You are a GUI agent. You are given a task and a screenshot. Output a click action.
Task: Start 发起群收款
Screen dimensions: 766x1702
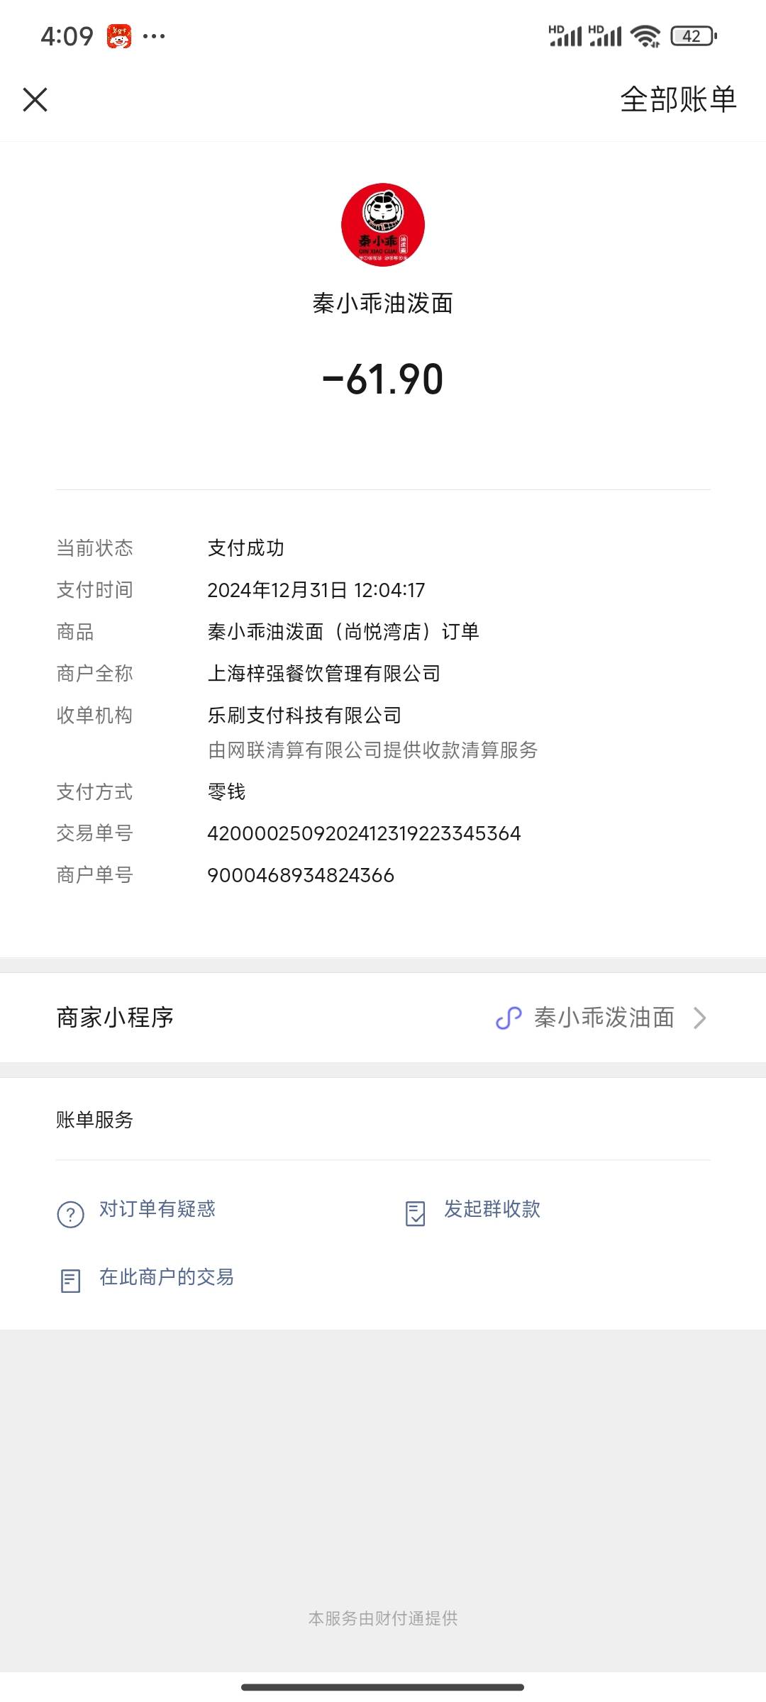tap(492, 1208)
